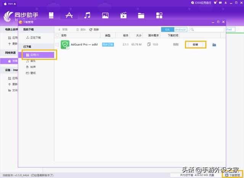Click the iPad tab in main window
This screenshot has width=244, height=178.
pyautogui.click(x=230, y=30)
